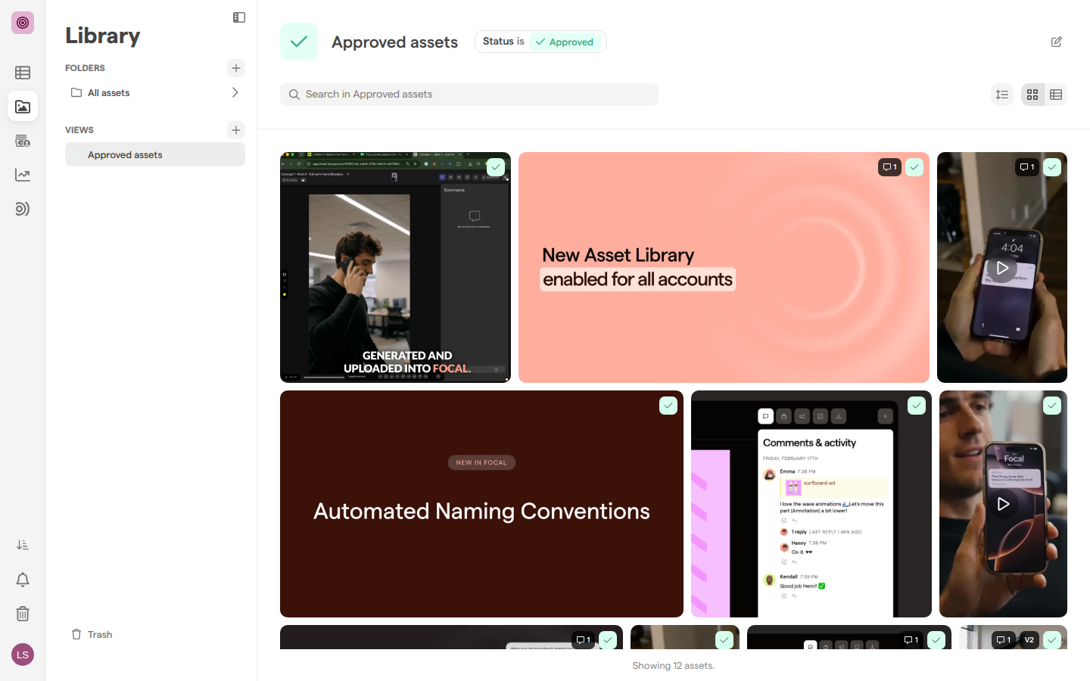Viewport: 1090px width, 681px height.
Task: Select the Approved assets view
Action: (155, 154)
